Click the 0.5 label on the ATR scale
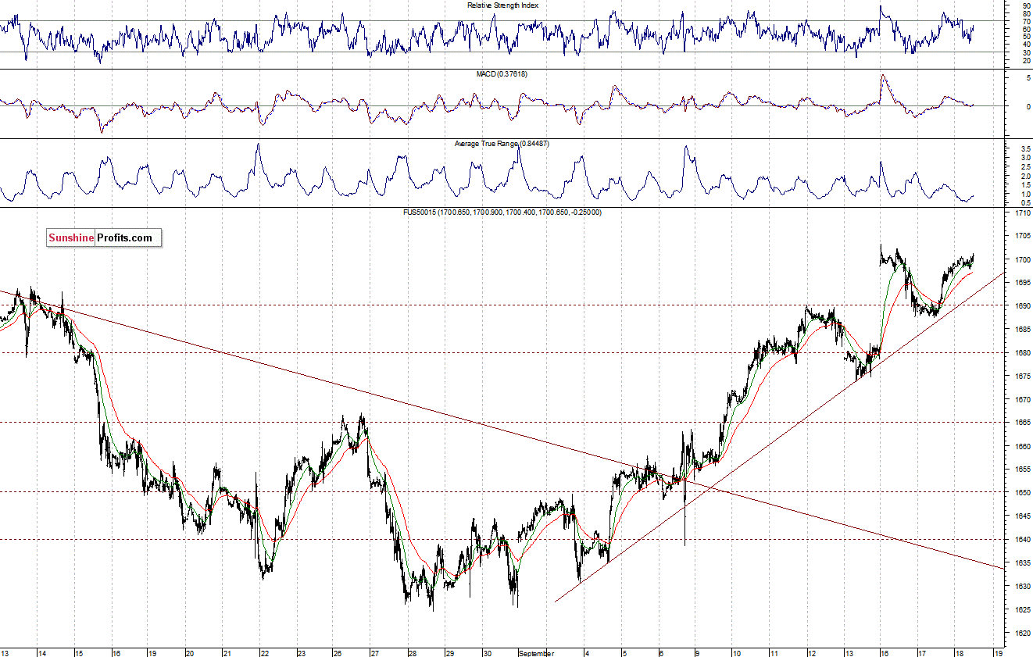The height and width of the screenshot is (657, 1033). (1024, 203)
